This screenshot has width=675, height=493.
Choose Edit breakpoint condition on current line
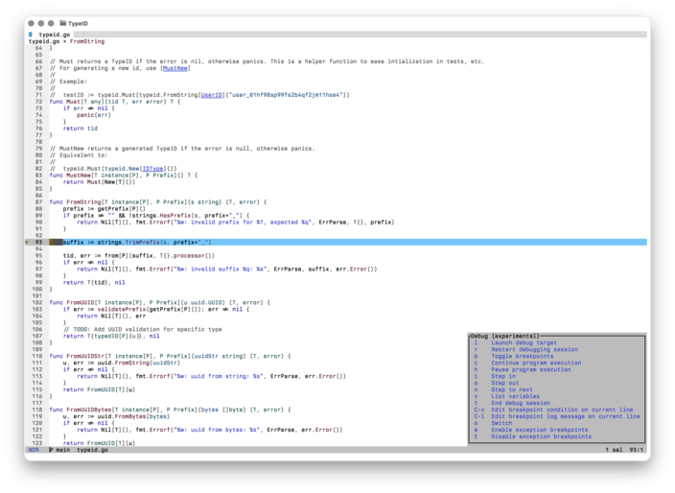[562, 410]
